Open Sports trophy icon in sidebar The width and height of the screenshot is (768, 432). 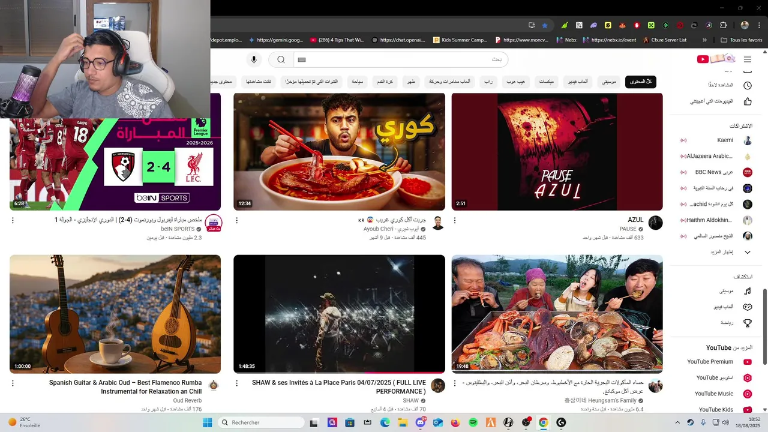click(x=747, y=323)
